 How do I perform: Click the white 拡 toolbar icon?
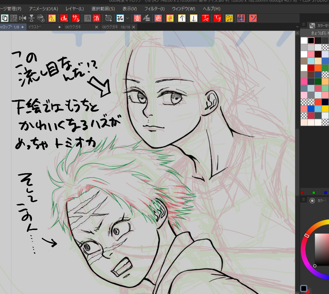click(120, 18)
